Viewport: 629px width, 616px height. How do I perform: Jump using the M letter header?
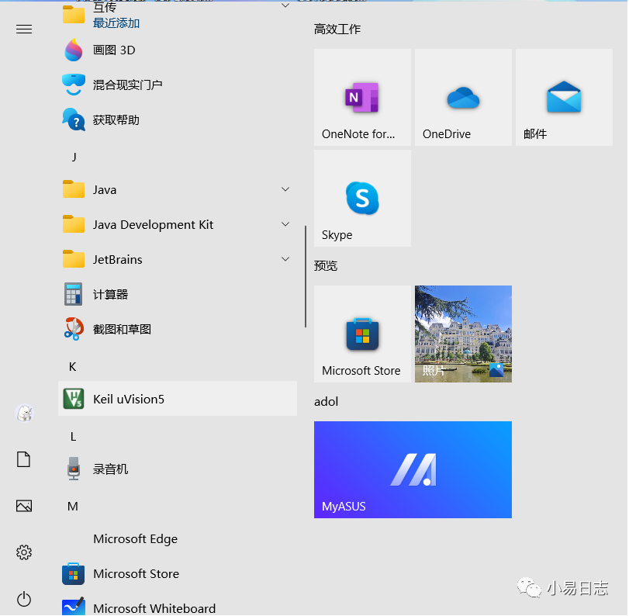coord(73,507)
